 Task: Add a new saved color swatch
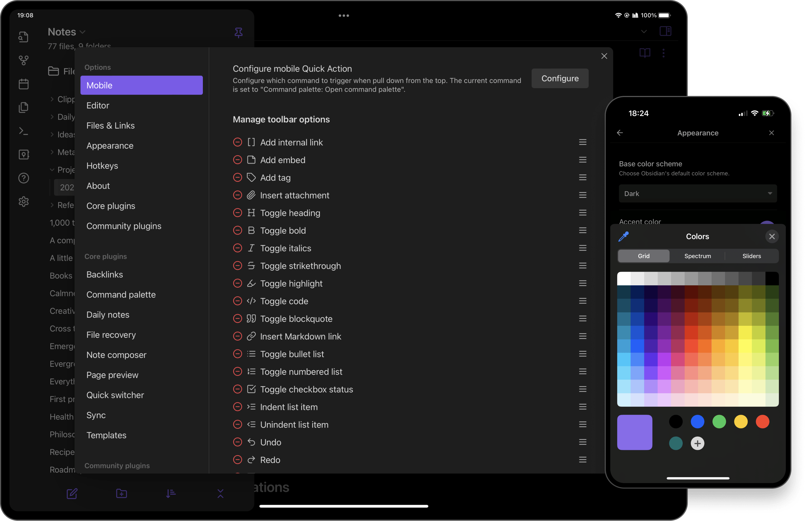point(697,443)
